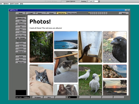Zoom with the In button
Screen dimensions: 139x104
[x=21, y=27]
